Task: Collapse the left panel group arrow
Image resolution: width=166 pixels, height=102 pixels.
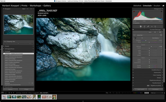Action: (1, 49)
